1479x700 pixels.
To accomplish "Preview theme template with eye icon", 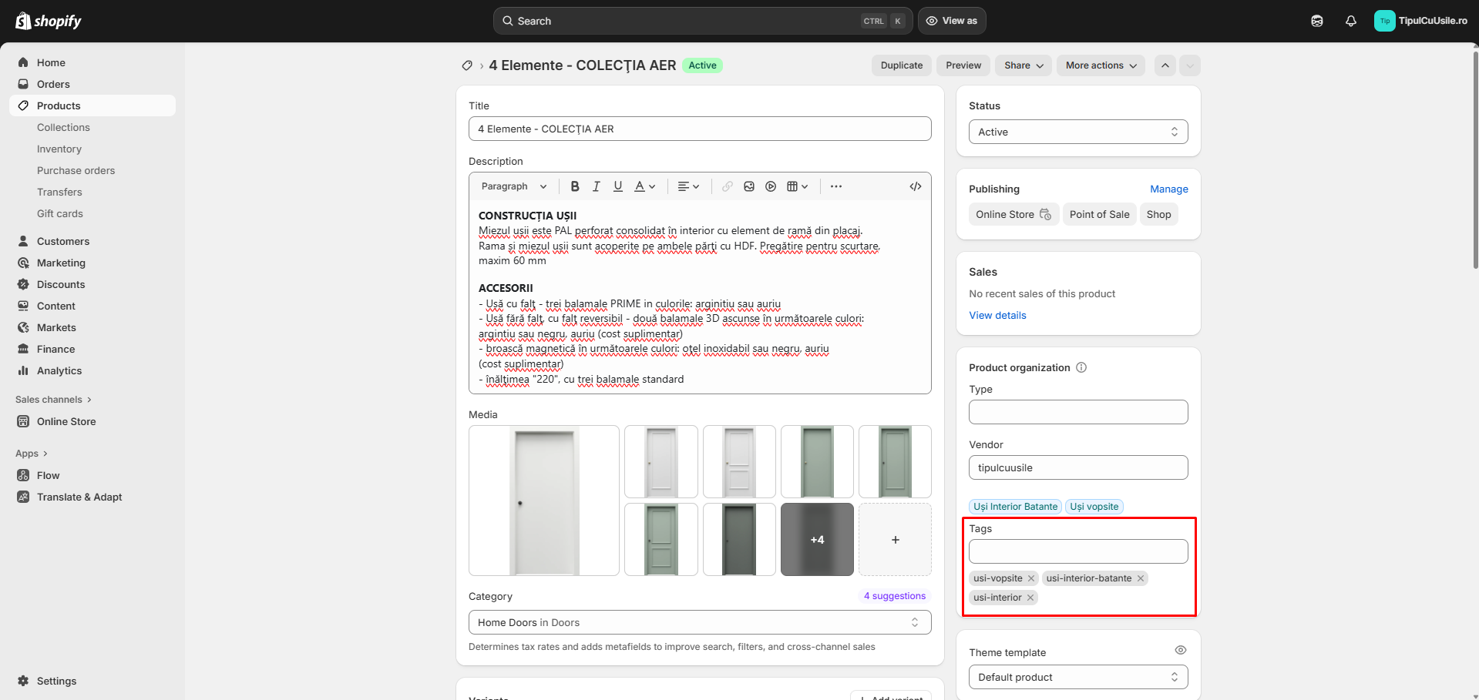I will tap(1179, 651).
